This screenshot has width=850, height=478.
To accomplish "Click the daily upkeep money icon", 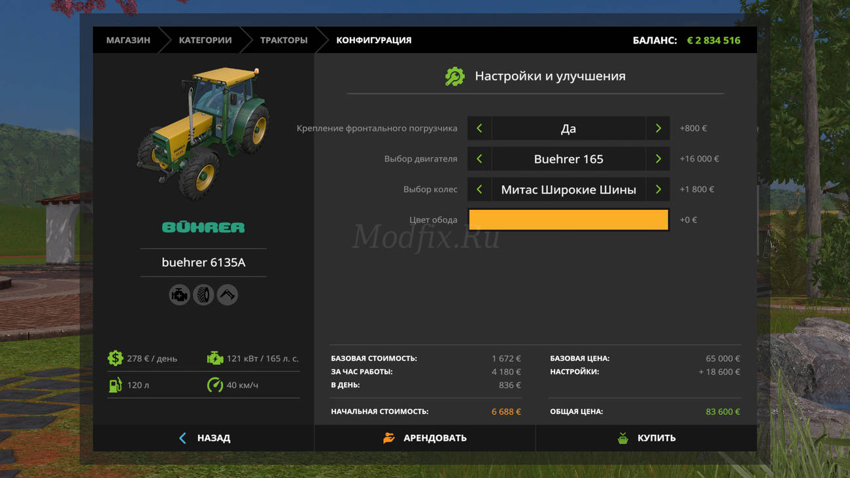I will [116, 358].
